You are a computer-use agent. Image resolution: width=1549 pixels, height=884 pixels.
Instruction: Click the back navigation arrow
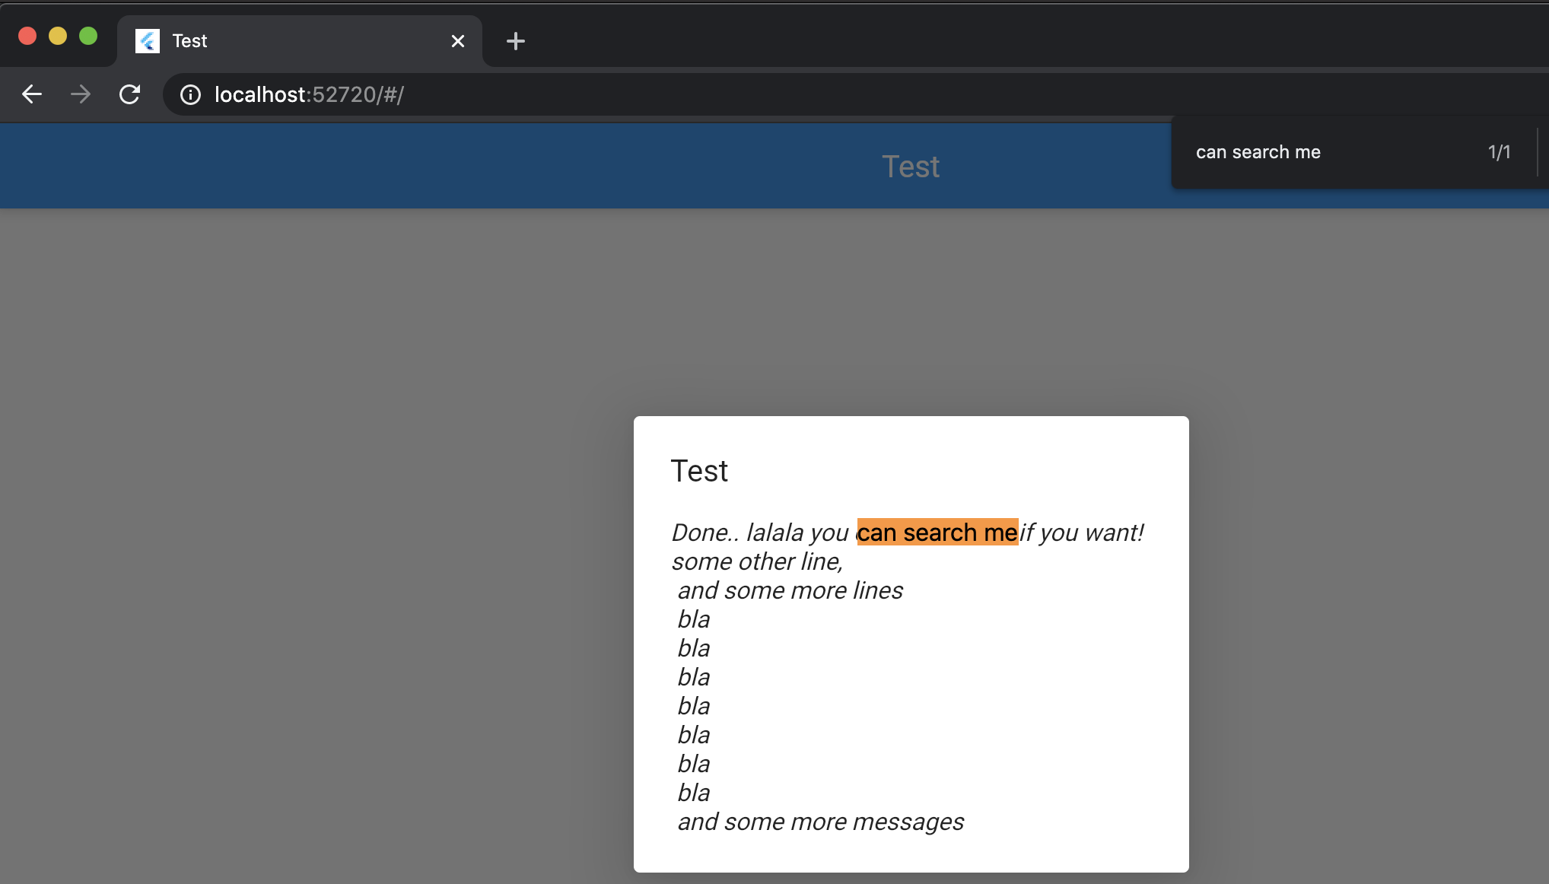point(31,94)
